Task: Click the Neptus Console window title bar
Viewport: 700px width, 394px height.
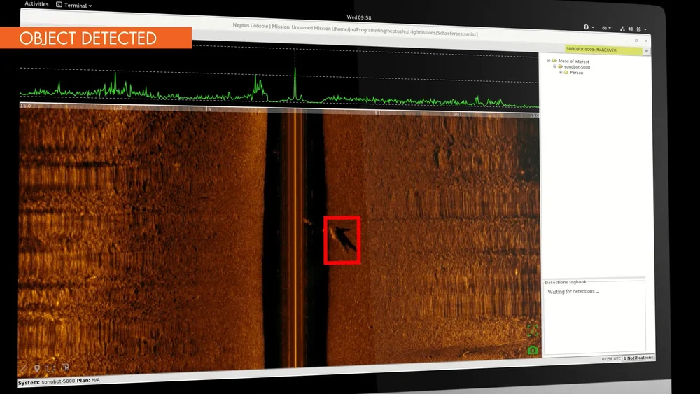Action: pos(355,30)
